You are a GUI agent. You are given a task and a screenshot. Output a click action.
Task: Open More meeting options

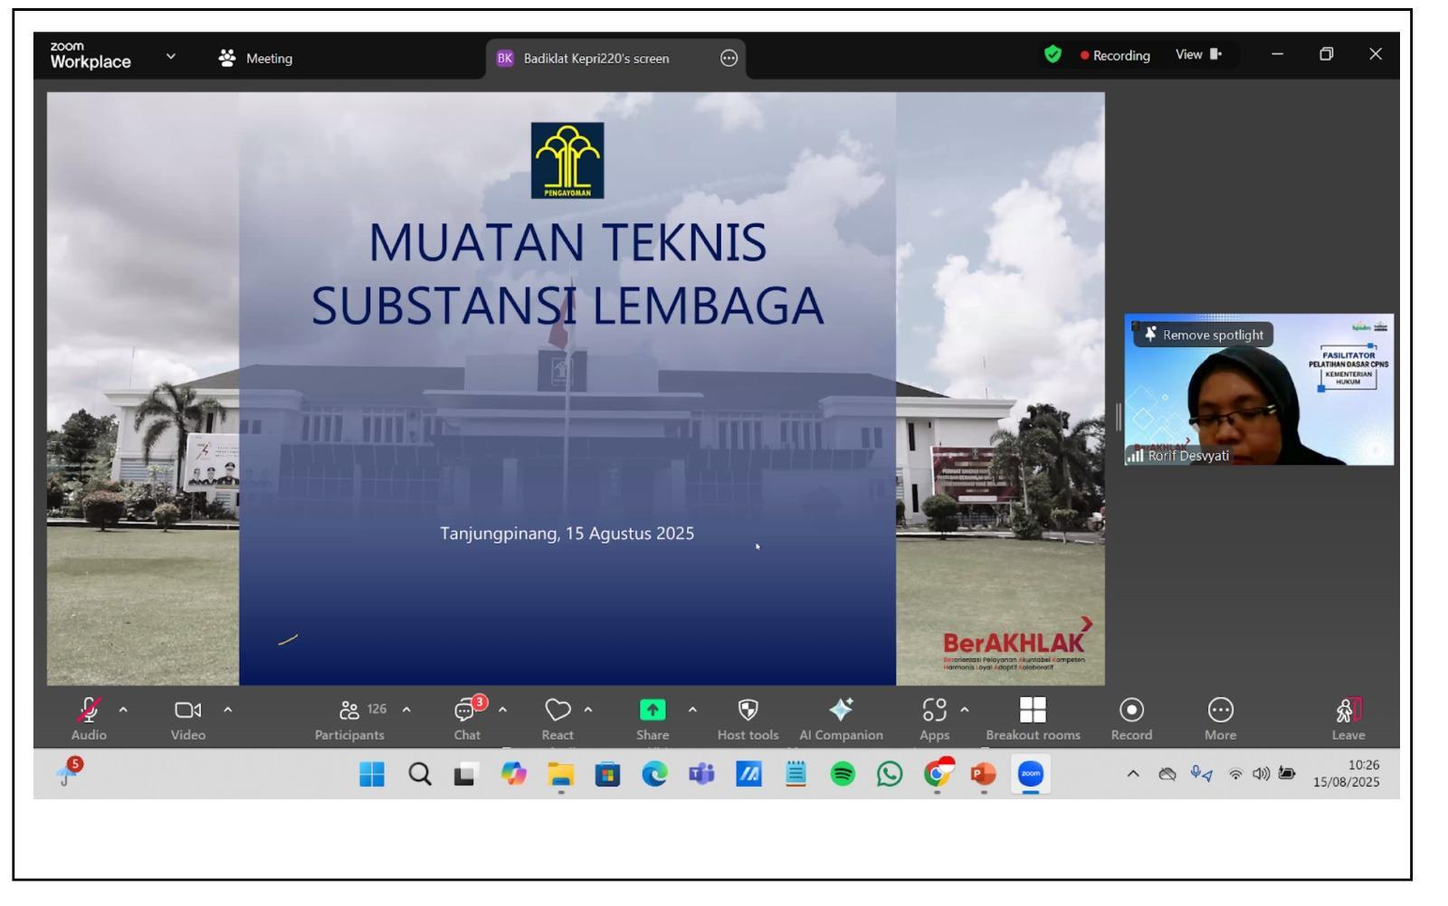tap(1220, 711)
